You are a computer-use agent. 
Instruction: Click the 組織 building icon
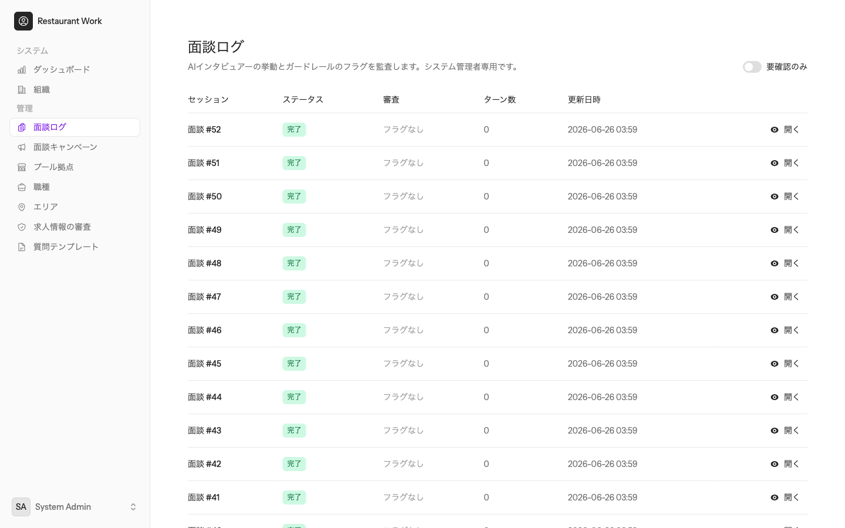[x=22, y=90]
